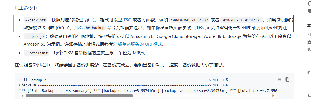This screenshot has height=99, width=311.
Task: Click the code scrollbar's left arrow
Action: click(x=22, y=95)
